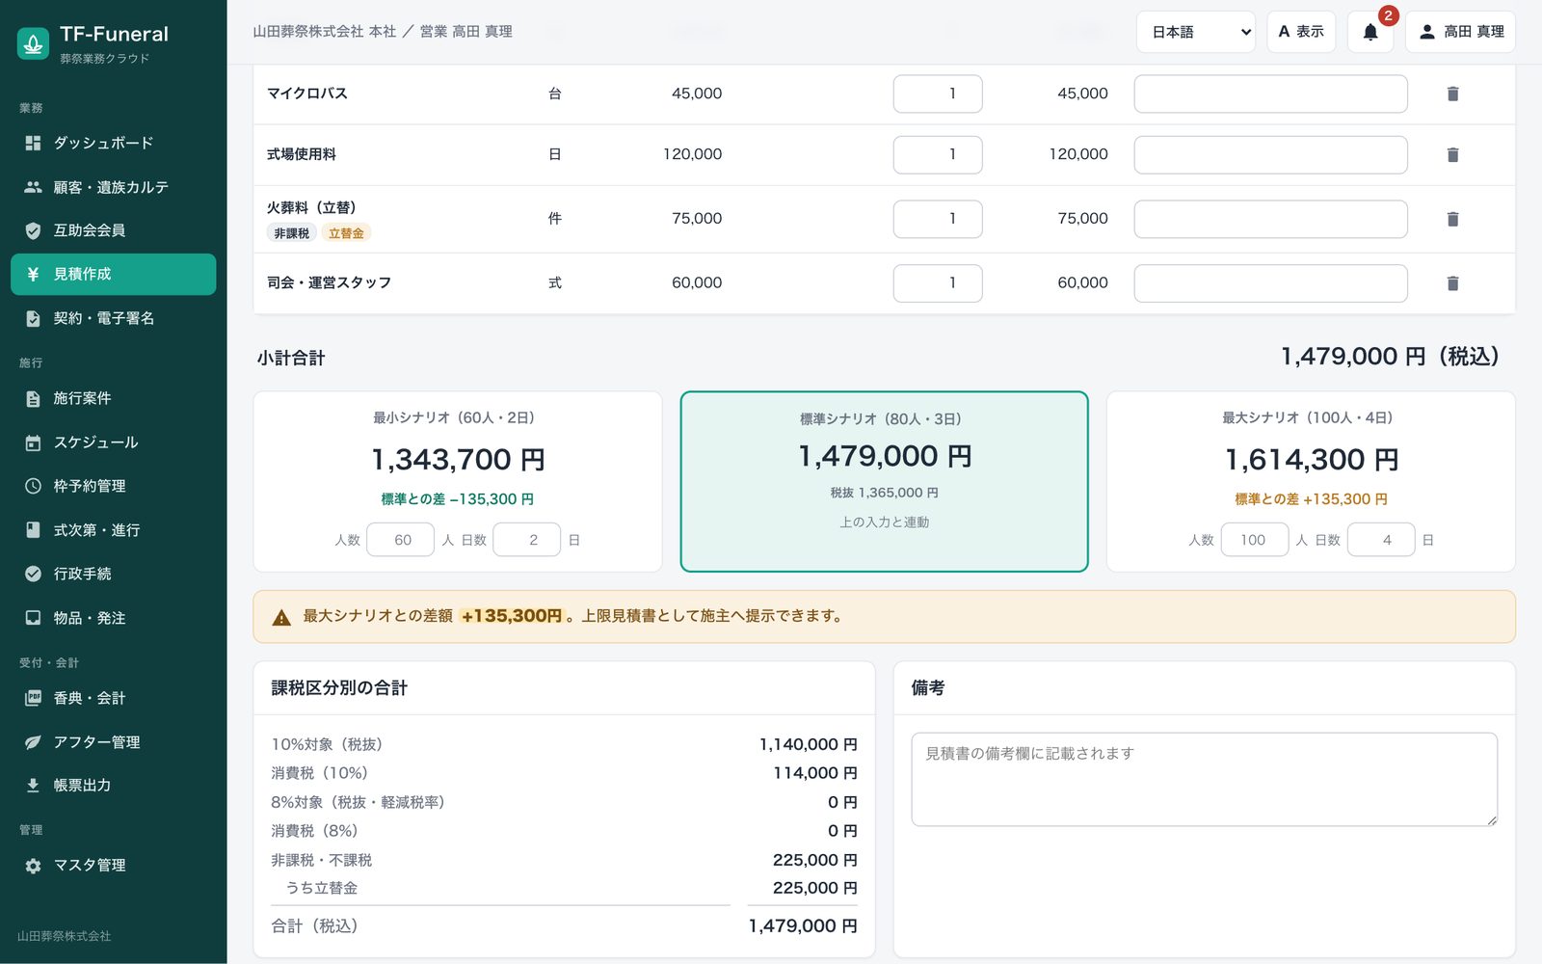Viewport: 1542px width, 964px height.
Task: Click the 枠予約管理 clock icon
Action: [33, 486]
